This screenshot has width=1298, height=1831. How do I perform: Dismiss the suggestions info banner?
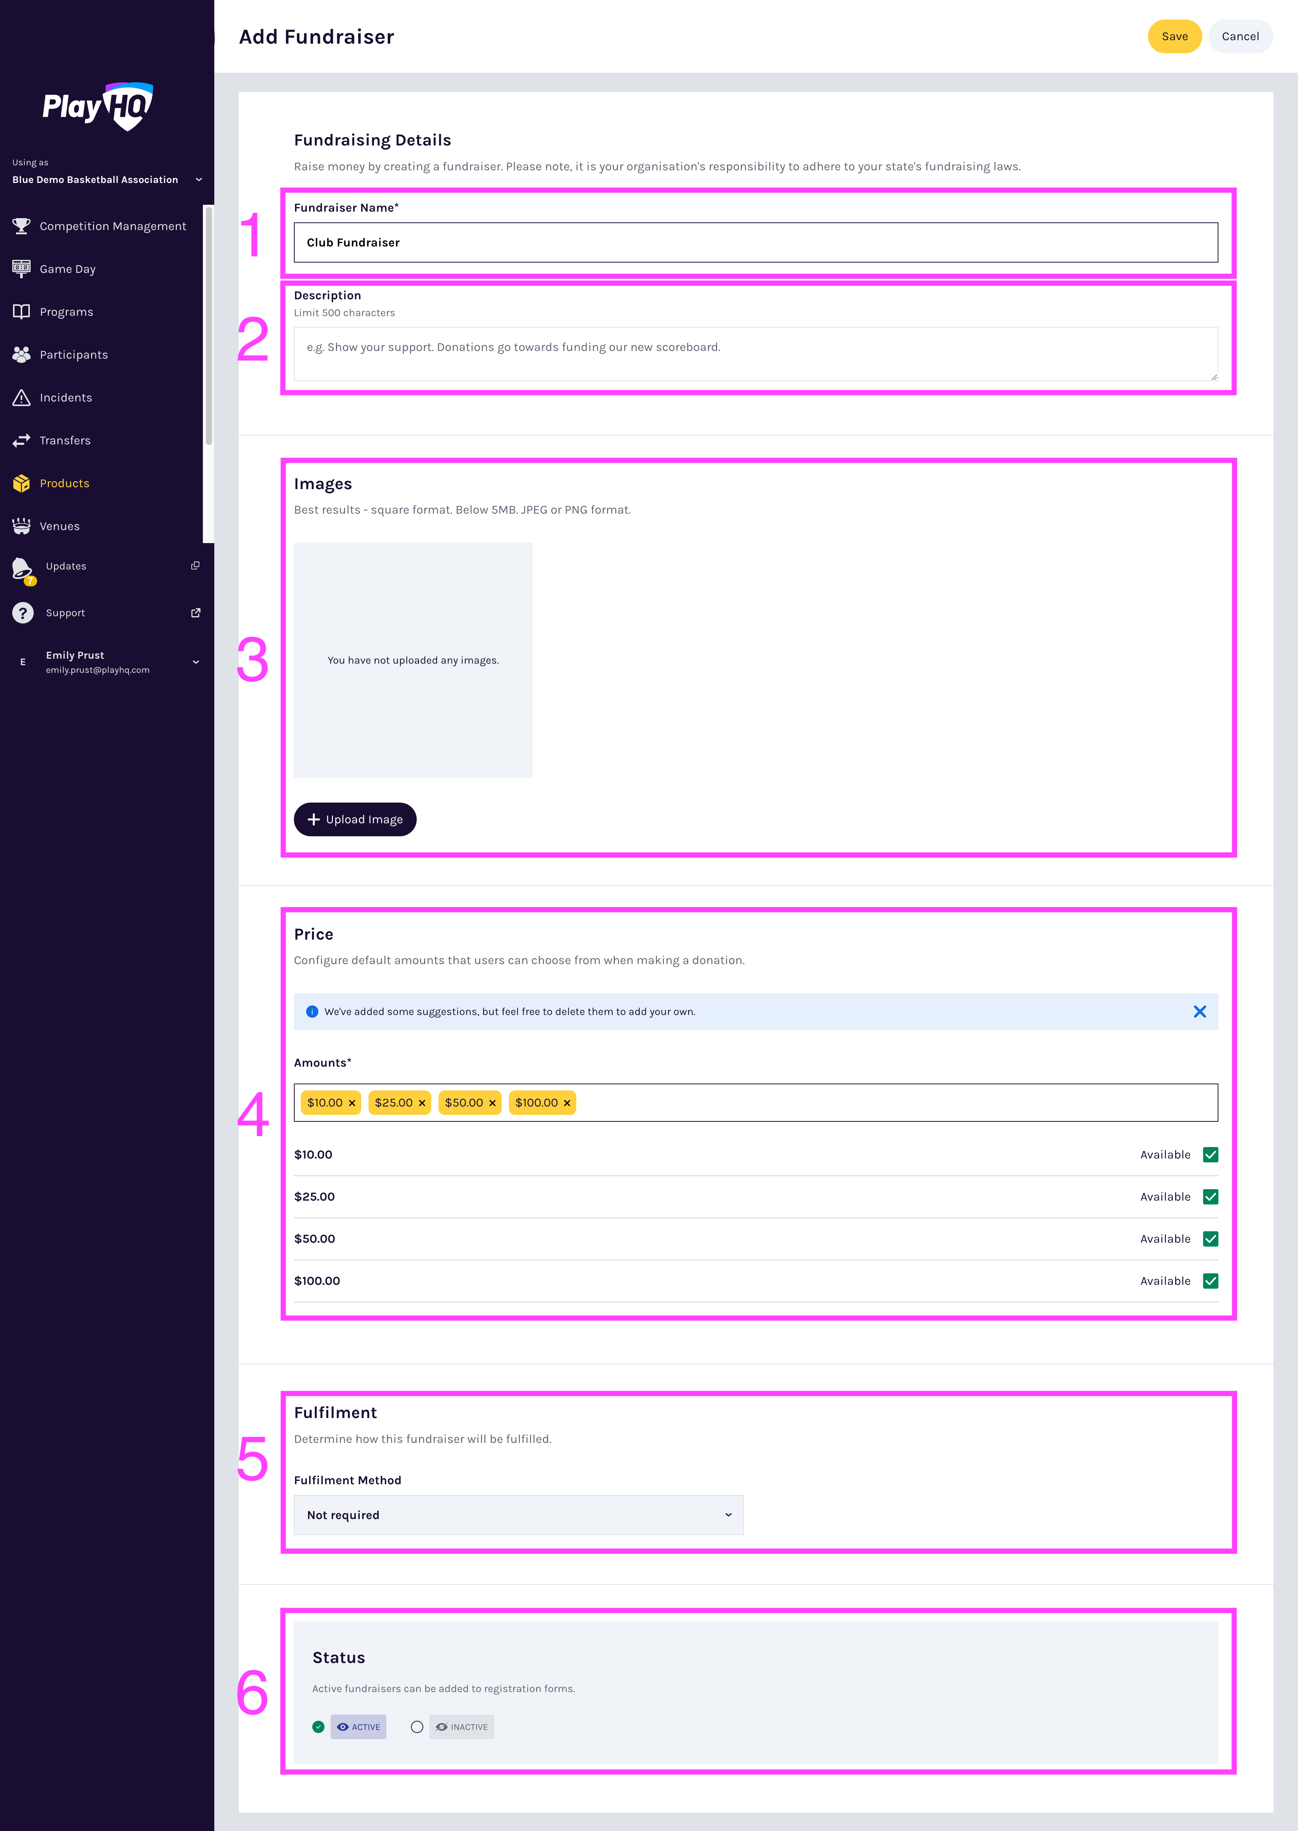click(1199, 1012)
